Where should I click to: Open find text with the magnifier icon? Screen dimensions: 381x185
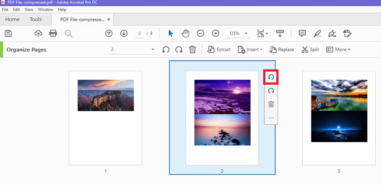[68, 34]
